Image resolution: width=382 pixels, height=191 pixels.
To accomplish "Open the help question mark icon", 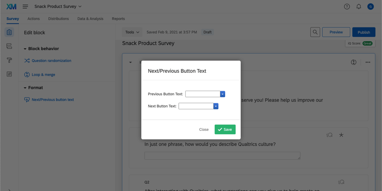I will pos(347,6).
